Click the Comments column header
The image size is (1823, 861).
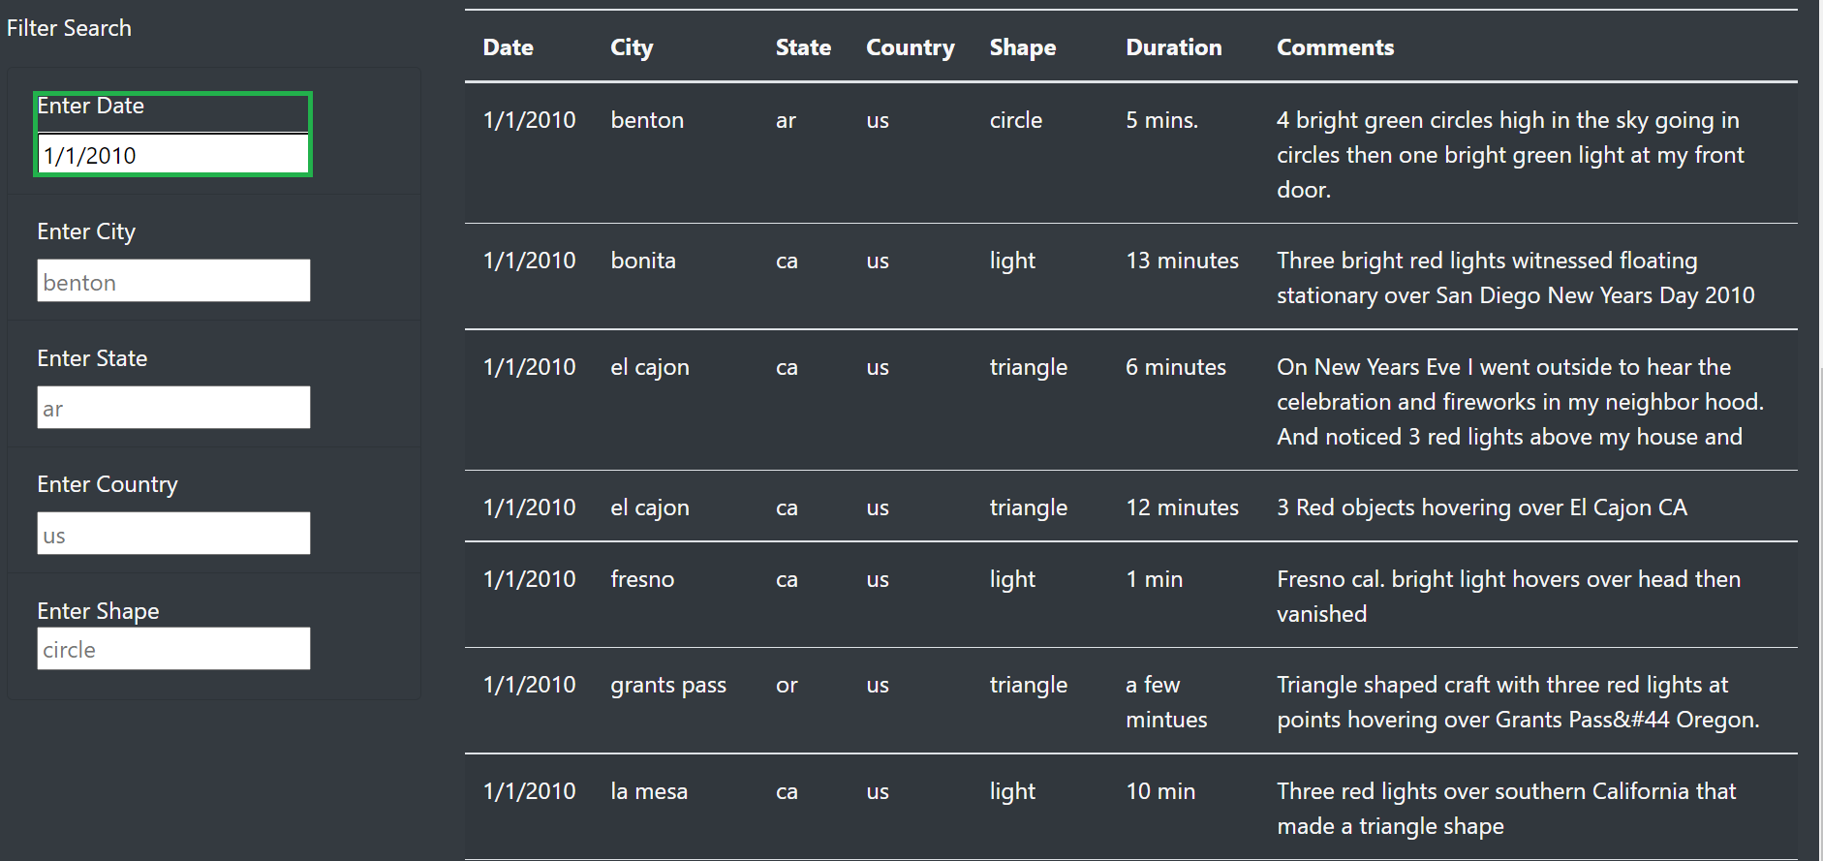[1335, 46]
